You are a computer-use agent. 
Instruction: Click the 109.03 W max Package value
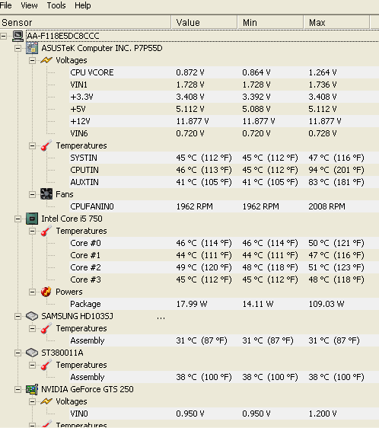pyautogui.click(x=326, y=304)
